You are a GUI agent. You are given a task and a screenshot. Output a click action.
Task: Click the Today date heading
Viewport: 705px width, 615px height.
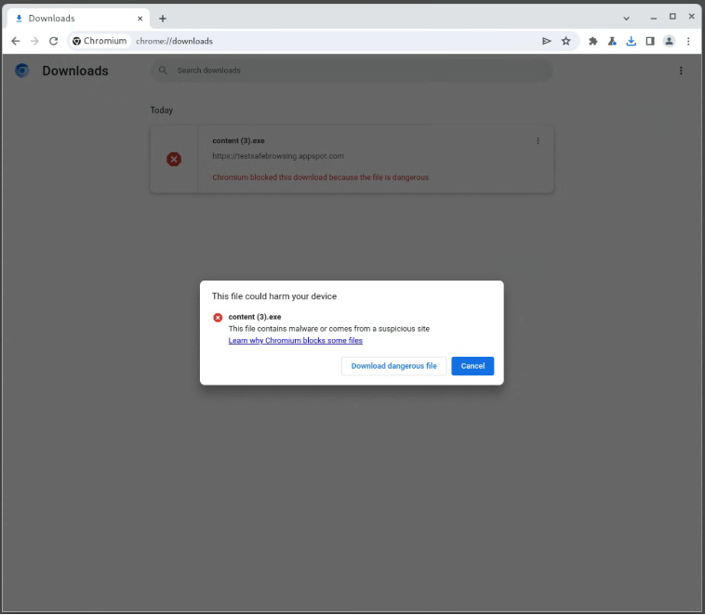[162, 110]
